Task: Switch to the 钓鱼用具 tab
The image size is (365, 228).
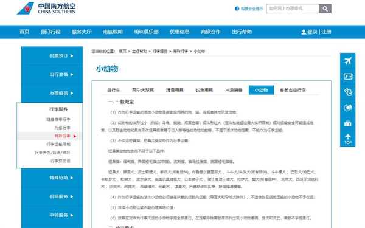Action: click(x=204, y=90)
